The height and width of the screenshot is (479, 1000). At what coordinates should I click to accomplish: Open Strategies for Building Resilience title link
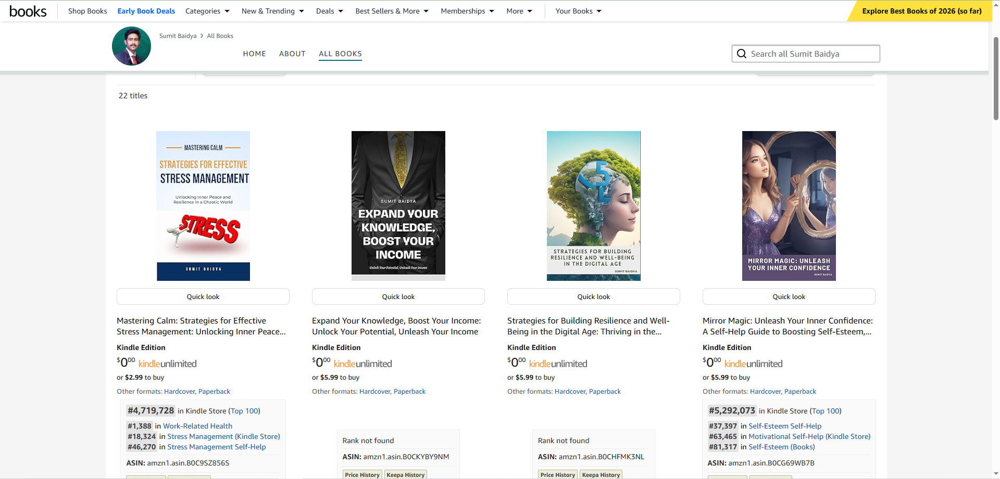coord(589,326)
